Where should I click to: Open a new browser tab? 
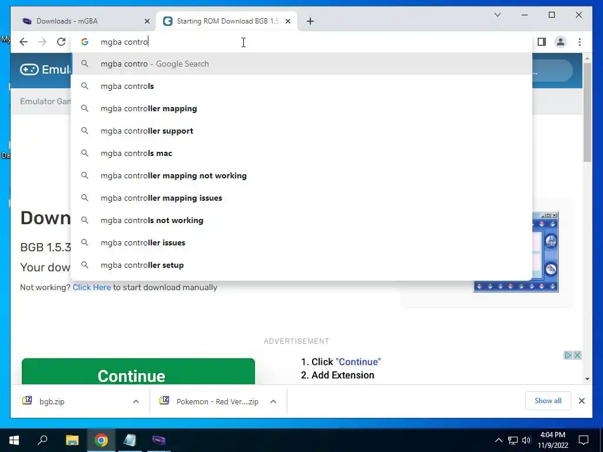[310, 21]
